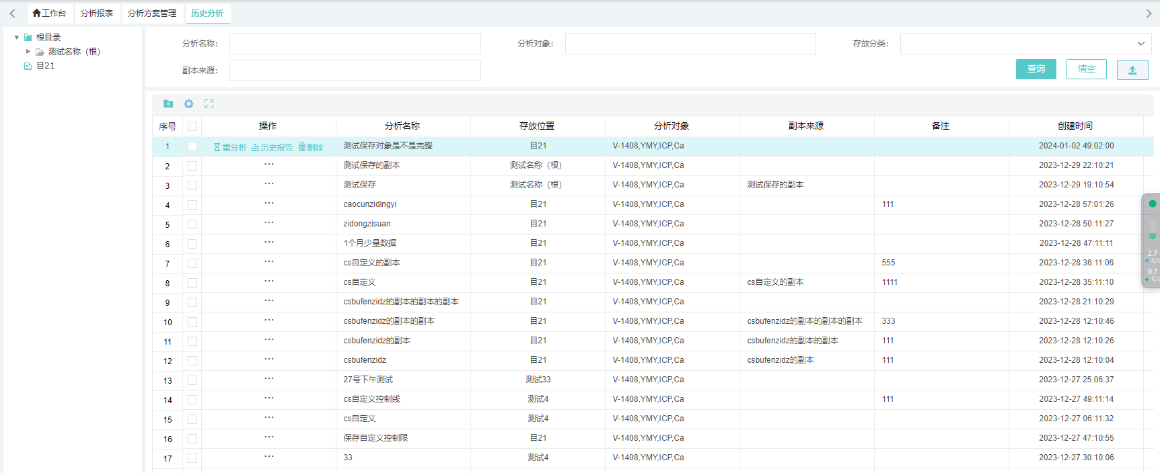1160x473 pixels.
Task: Tick the select-all checkbox in header
Action: (192, 126)
